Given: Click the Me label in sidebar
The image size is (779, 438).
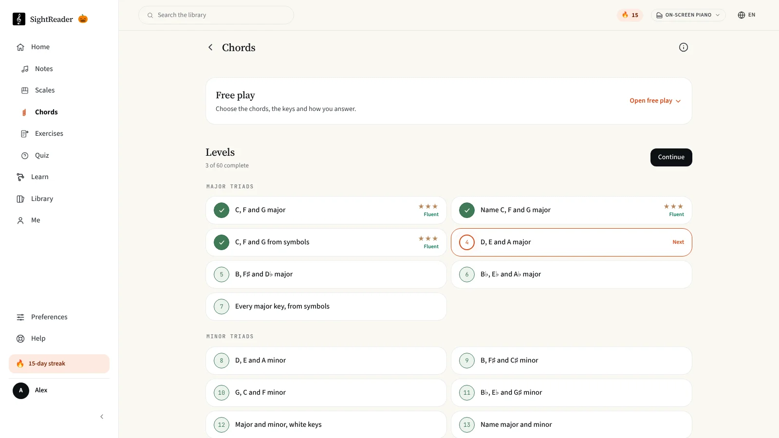Looking at the screenshot, I should [36, 220].
